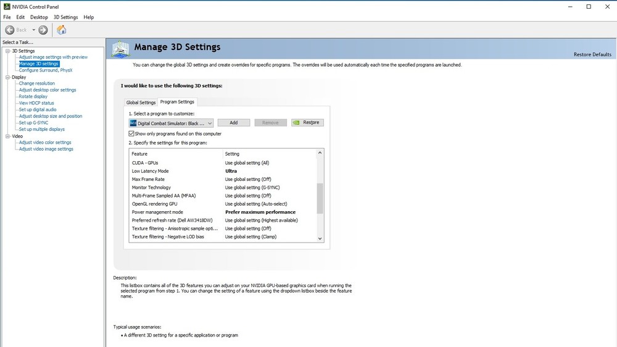617x347 pixels.
Task: Select Preferred refresh rate (Dell AW3418DW) row
Action: (x=222, y=220)
